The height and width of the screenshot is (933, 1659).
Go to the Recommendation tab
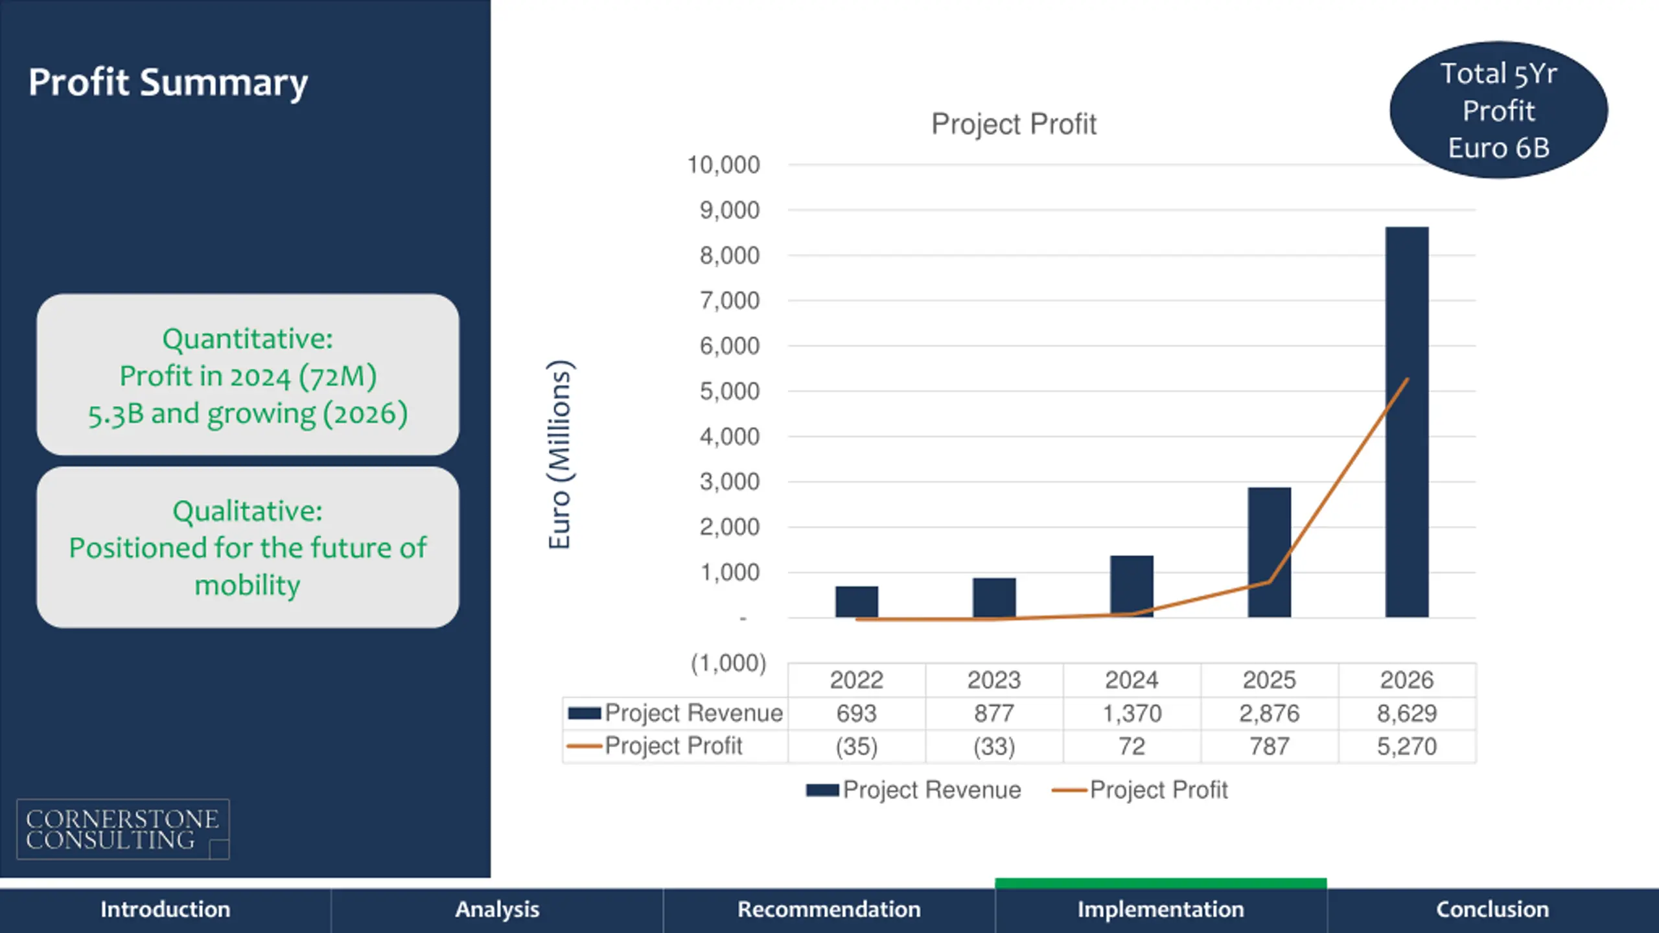pyautogui.click(x=829, y=910)
